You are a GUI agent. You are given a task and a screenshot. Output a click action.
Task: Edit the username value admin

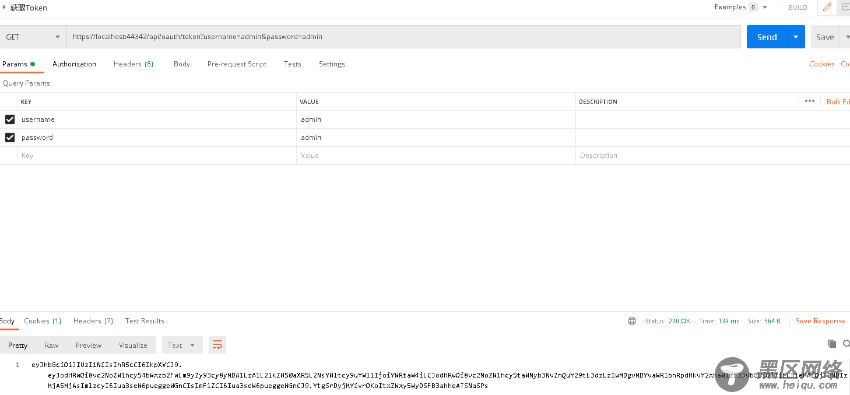point(435,119)
